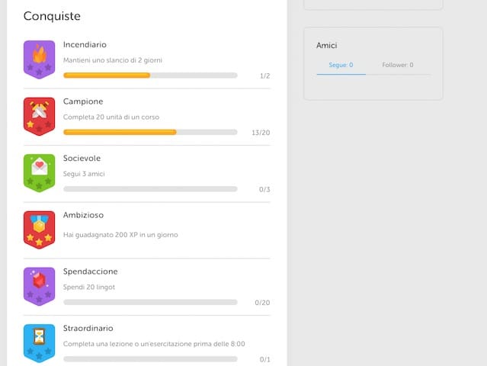487x366 pixels.
Task: Open the Follower: 0 tab
Action: (398, 66)
